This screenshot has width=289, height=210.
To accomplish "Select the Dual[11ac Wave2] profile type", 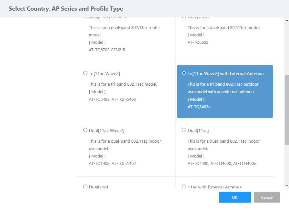I will [85, 130].
